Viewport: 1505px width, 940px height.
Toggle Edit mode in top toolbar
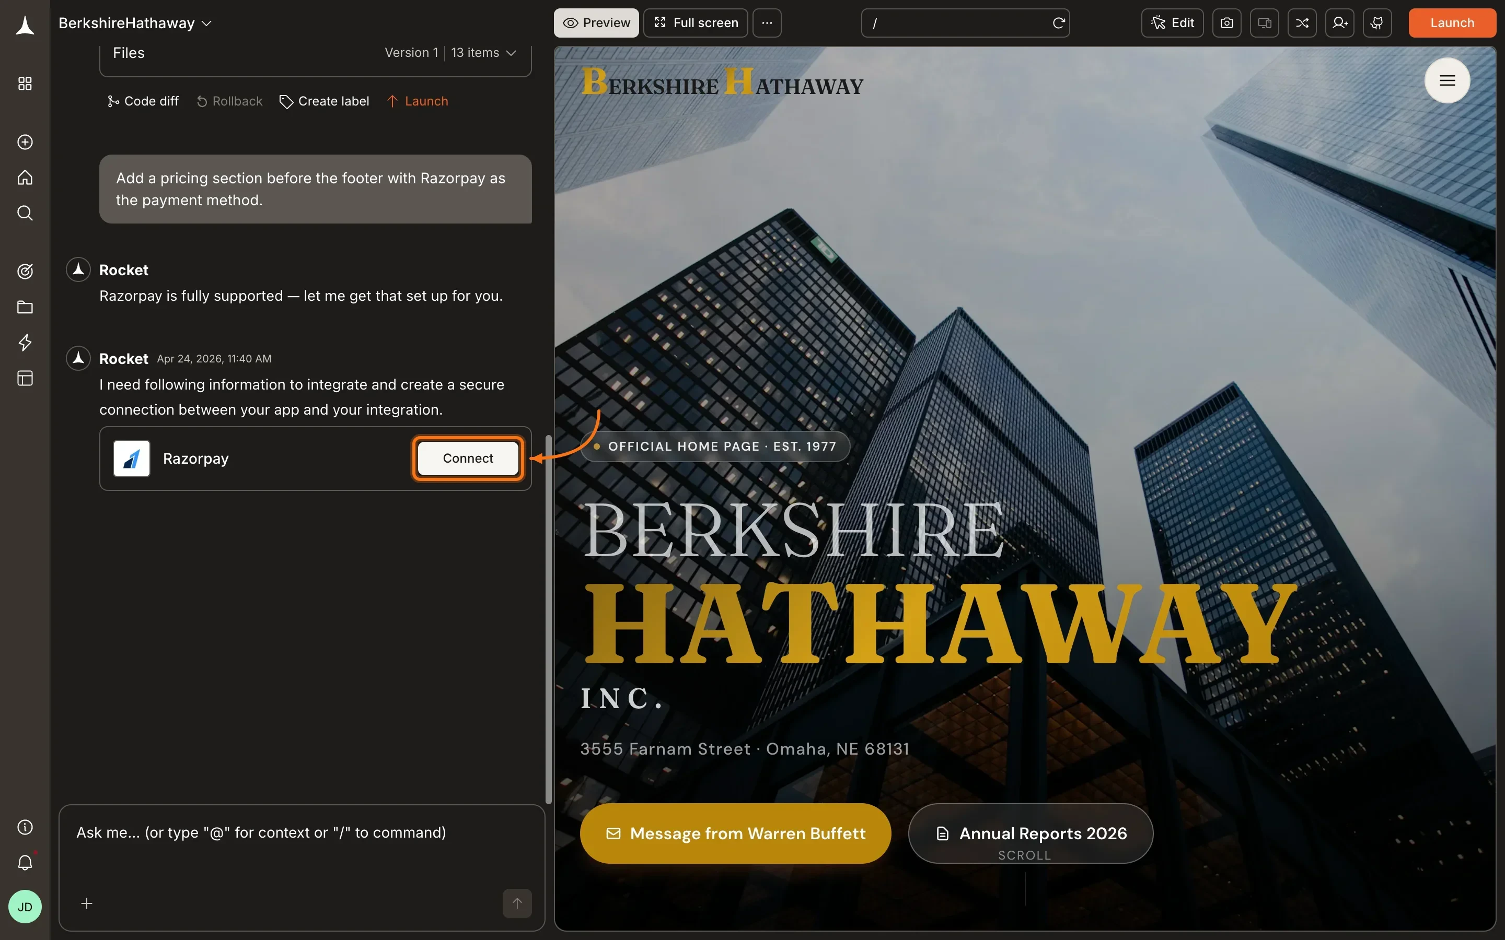tap(1172, 23)
